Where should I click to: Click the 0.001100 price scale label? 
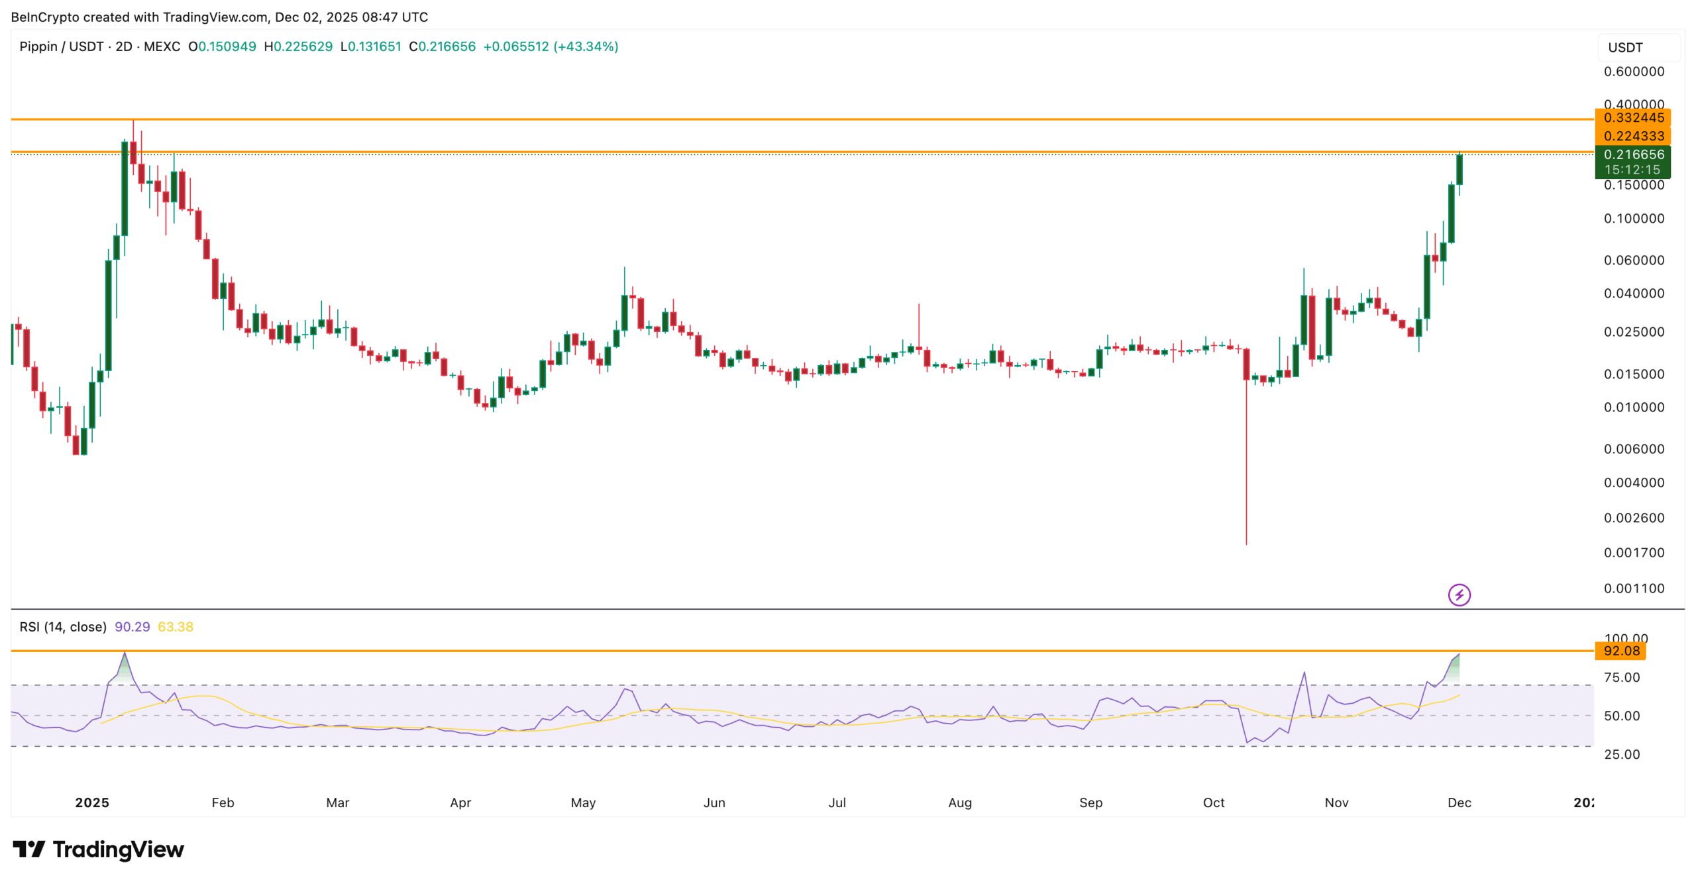1634,588
